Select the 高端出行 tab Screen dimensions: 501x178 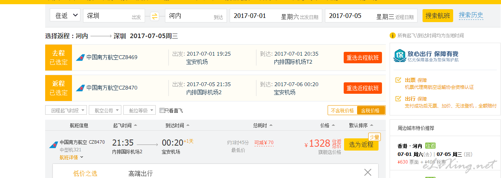tap(140, 173)
